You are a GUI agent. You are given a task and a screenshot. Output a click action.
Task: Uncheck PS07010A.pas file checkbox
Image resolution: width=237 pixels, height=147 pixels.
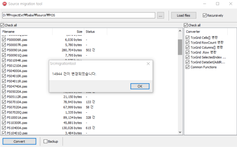pyautogui.click(x=4, y=102)
